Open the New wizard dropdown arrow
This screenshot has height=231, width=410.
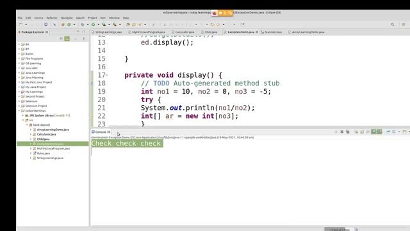pyautogui.click(x=26, y=24)
